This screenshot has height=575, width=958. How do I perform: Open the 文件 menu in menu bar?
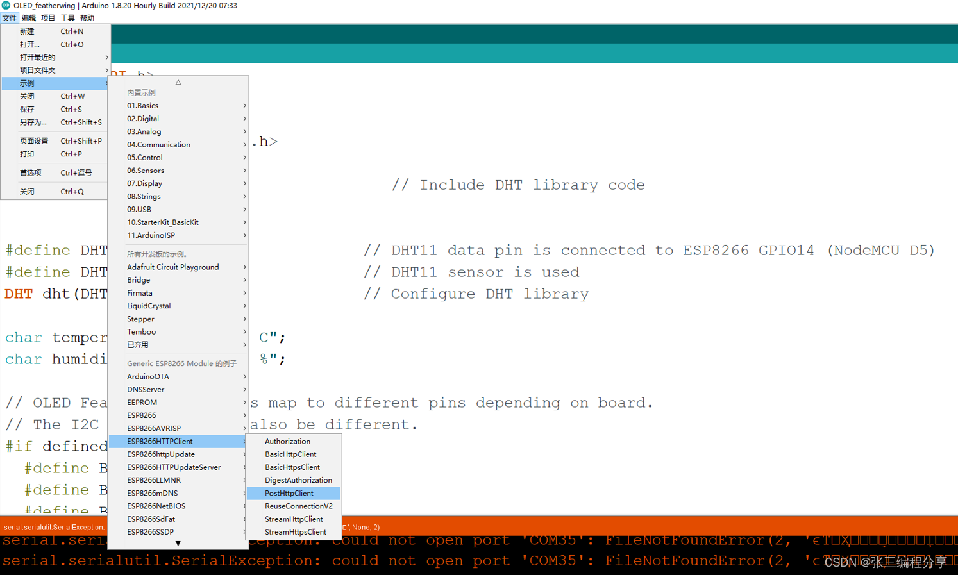point(9,18)
